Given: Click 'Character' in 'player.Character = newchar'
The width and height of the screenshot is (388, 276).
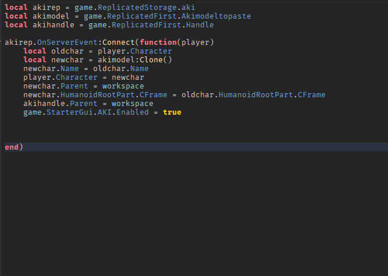Looking at the screenshot, I should (76, 77).
